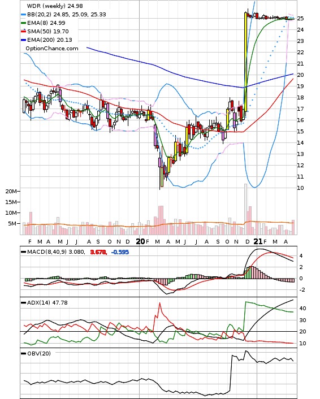Click the 19 label on the price axis

pos(300,86)
